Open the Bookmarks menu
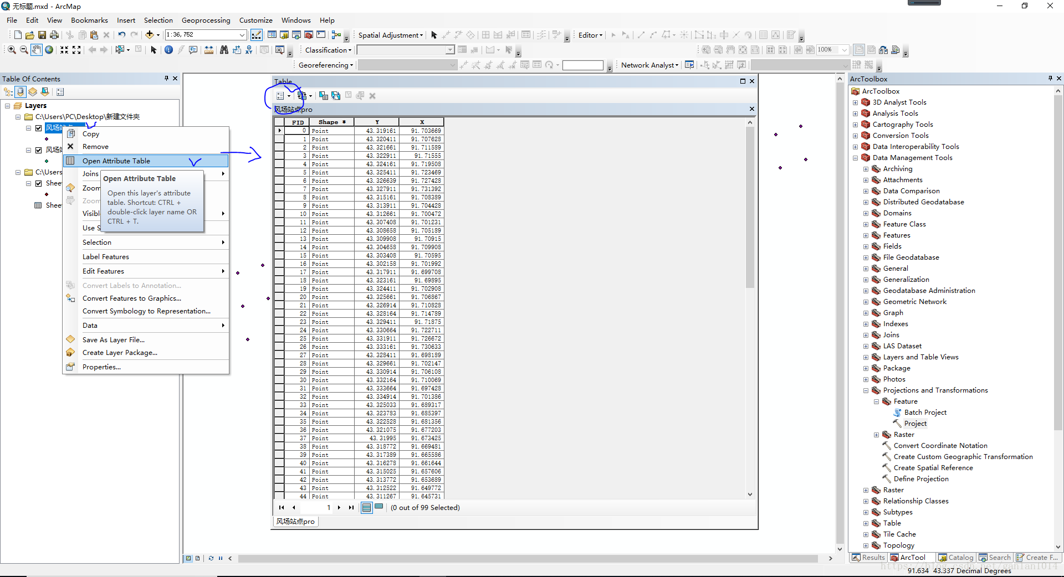This screenshot has height=577, width=1064. pos(89,20)
